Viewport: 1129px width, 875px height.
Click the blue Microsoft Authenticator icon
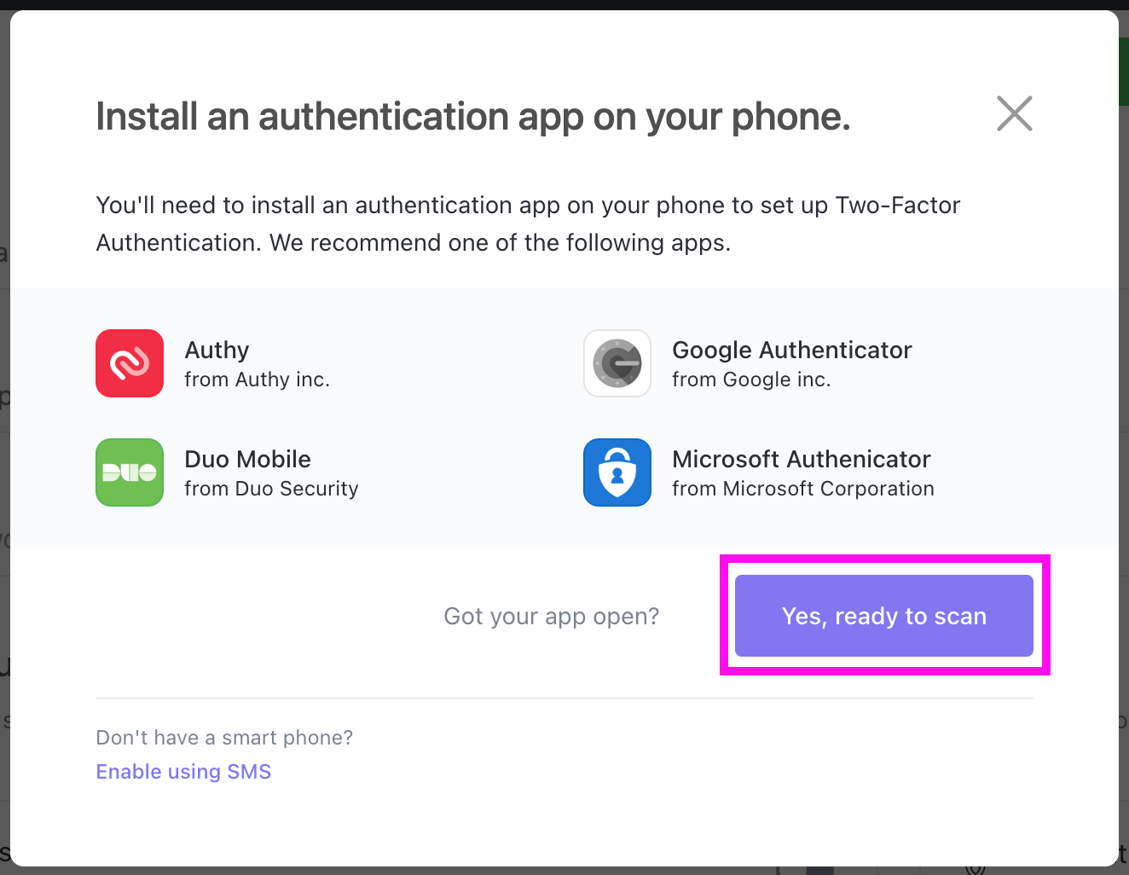[x=617, y=472]
